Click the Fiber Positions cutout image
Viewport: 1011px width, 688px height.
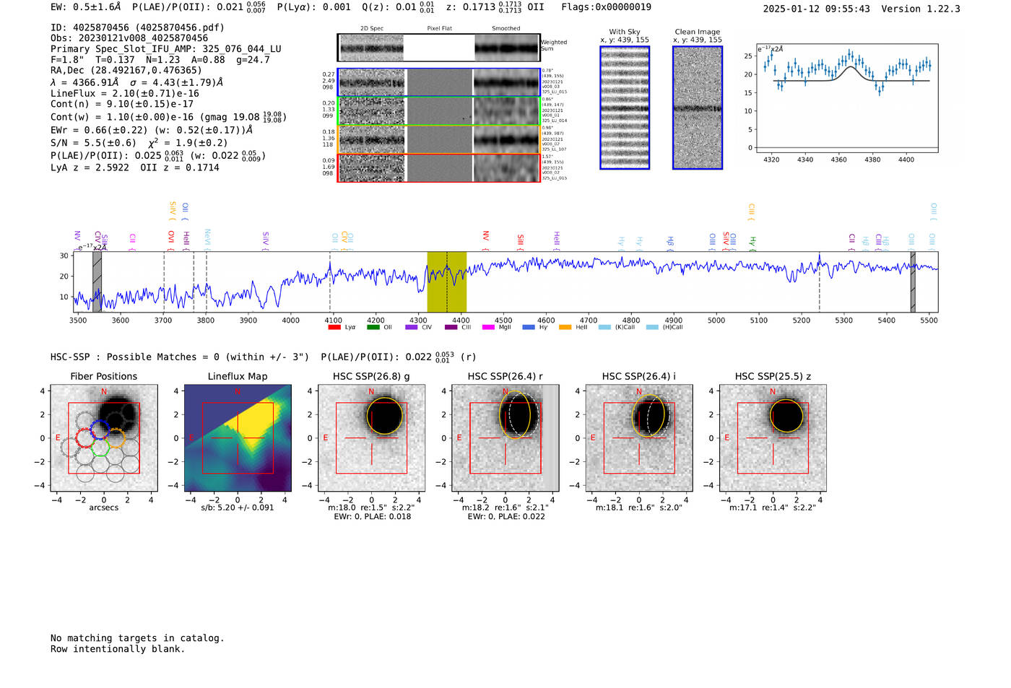[x=104, y=438]
